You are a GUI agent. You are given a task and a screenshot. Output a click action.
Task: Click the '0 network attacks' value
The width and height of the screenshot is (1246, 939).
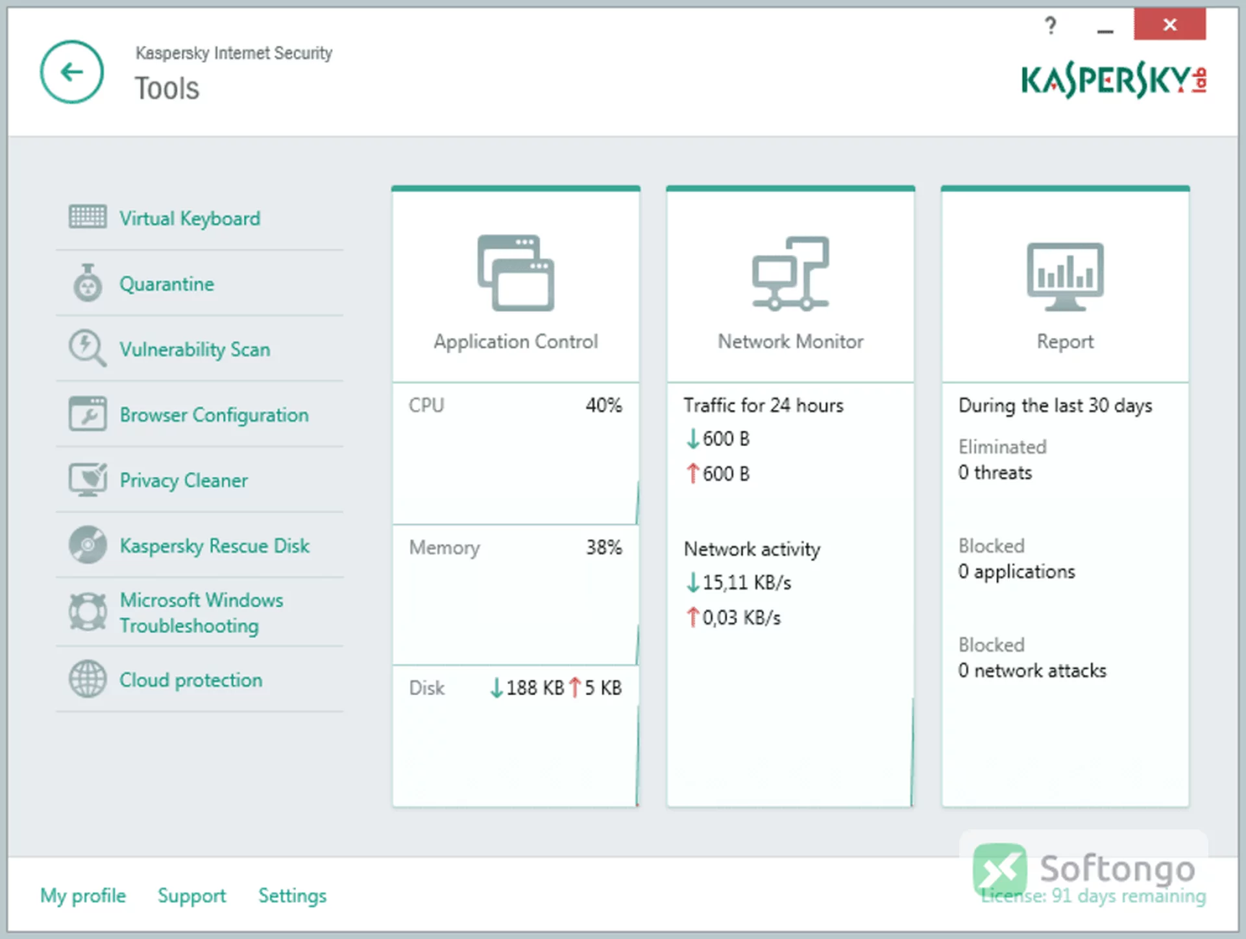[1032, 671]
